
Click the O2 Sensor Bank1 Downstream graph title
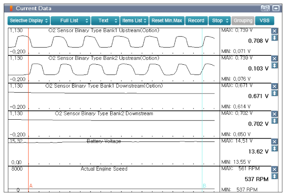tap(104, 86)
